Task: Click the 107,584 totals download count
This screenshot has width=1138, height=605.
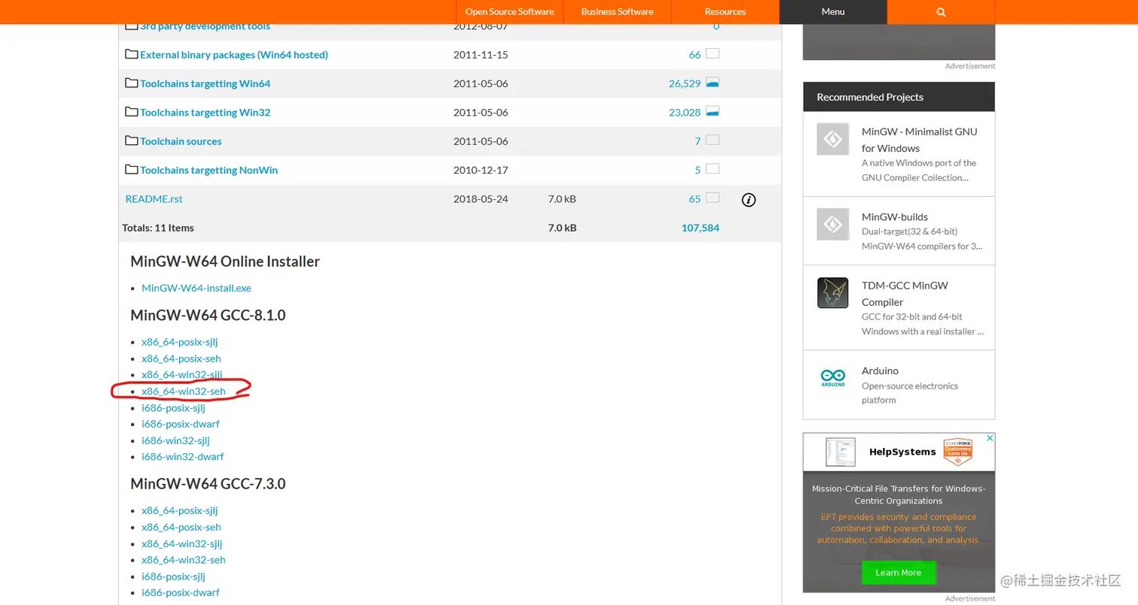Action: pos(701,228)
